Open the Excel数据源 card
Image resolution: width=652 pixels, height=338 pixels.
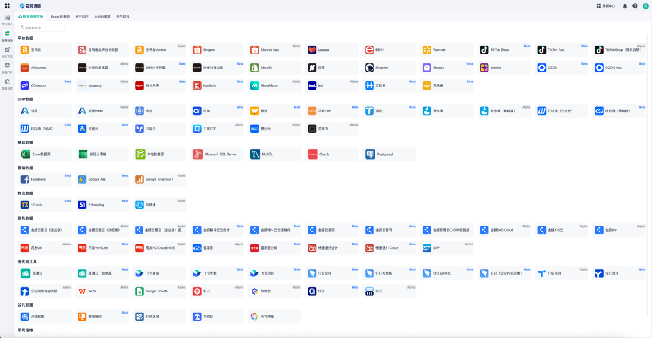[45, 154]
